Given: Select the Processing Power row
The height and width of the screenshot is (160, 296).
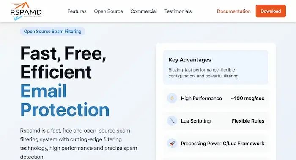Looking at the screenshot, I should (x=216, y=144).
